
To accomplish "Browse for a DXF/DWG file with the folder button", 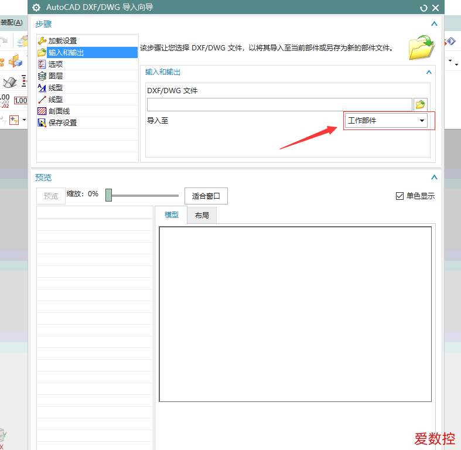I will point(420,105).
